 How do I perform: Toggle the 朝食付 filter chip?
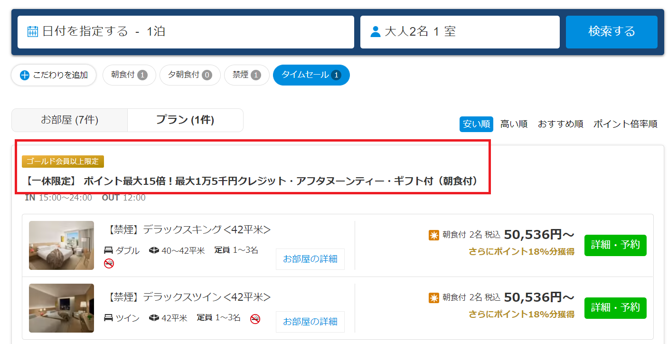pyautogui.click(x=129, y=75)
